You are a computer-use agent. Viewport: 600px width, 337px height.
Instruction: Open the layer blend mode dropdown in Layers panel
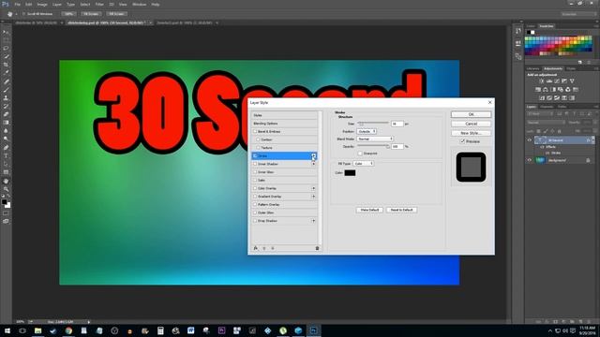coord(546,123)
